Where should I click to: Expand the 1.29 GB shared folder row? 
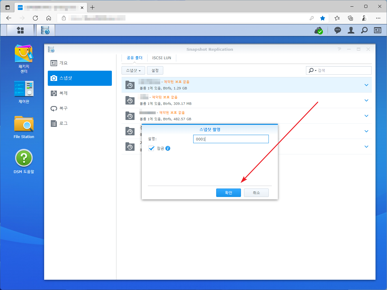tap(366, 85)
